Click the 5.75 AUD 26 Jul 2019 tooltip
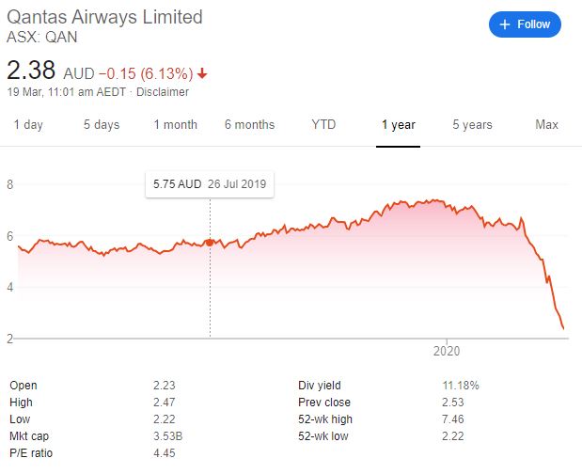The width and height of the screenshot is (582, 474). [x=210, y=184]
